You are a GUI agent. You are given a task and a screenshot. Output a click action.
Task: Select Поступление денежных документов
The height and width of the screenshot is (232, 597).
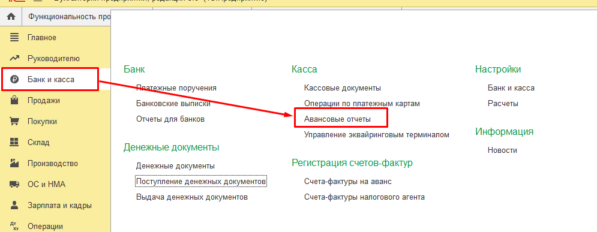[201, 182]
